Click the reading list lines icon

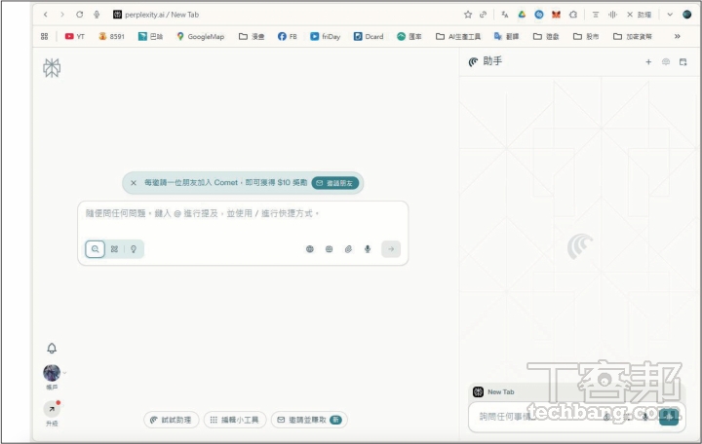pyautogui.click(x=596, y=15)
